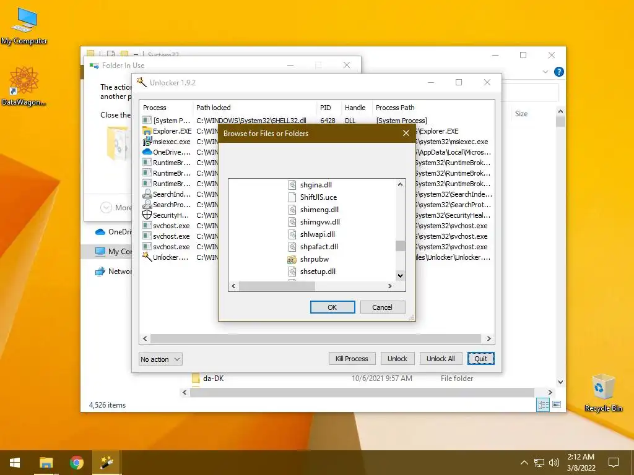Screen dimensions: 634x475
Task: Launch Google Chrome from taskbar
Action: [76, 463]
